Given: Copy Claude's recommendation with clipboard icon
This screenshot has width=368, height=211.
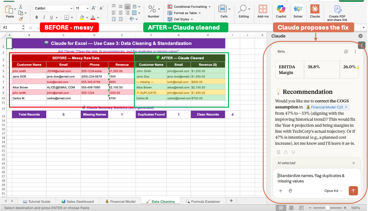Looking at the screenshot, I should (278, 152).
